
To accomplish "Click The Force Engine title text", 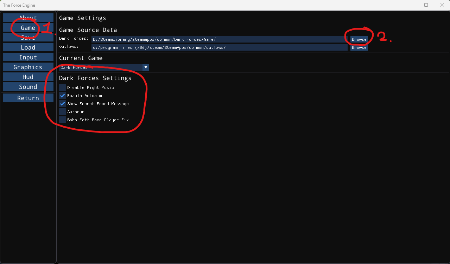I will pos(19,5).
